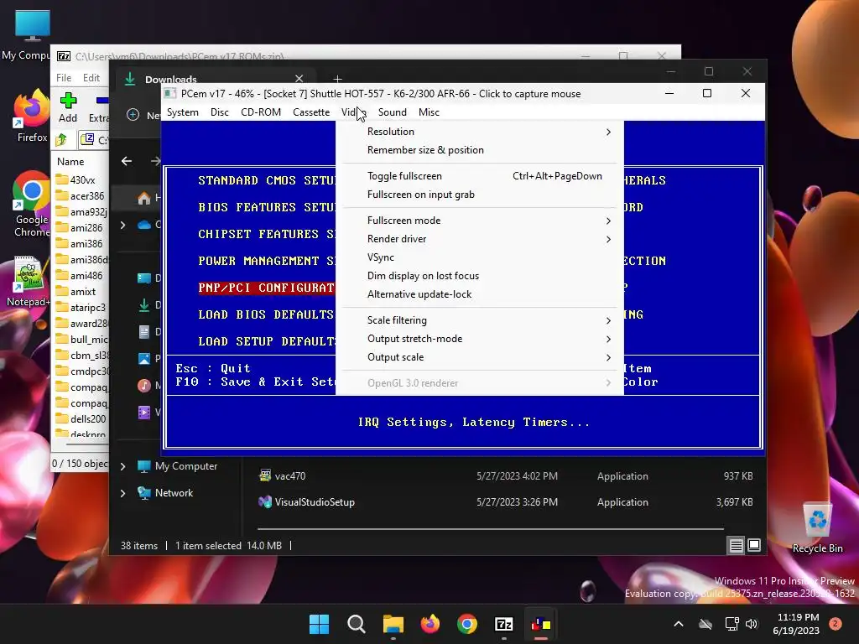Expand the Fullscreen mode submenu
Image resolution: width=859 pixels, height=644 pixels.
pyautogui.click(x=479, y=221)
